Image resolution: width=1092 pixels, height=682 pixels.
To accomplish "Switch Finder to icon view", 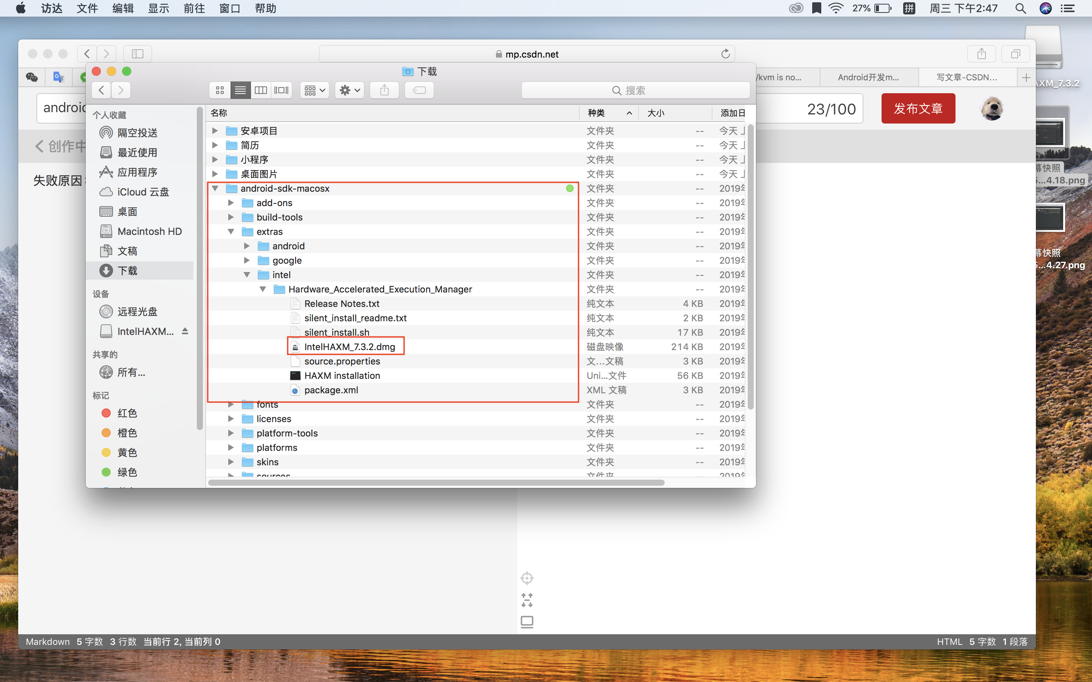I will 220,90.
